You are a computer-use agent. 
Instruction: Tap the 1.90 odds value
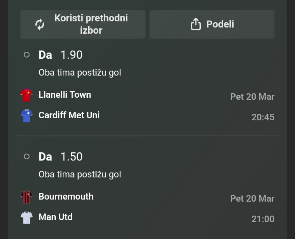[x=71, y=55]
